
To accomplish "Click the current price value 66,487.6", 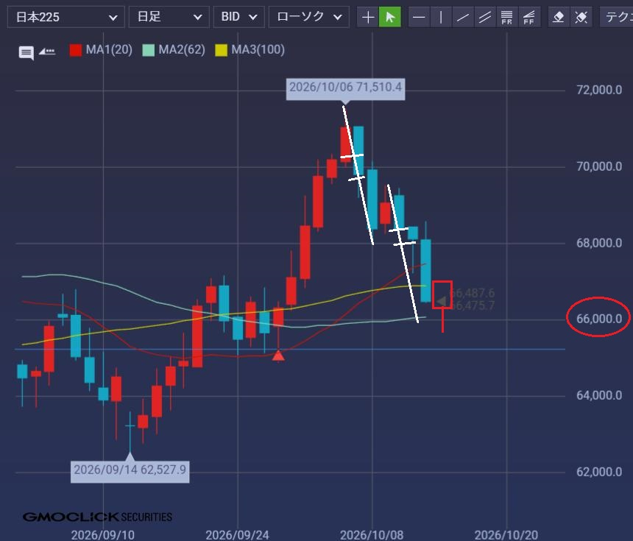I will pos(473,293).
